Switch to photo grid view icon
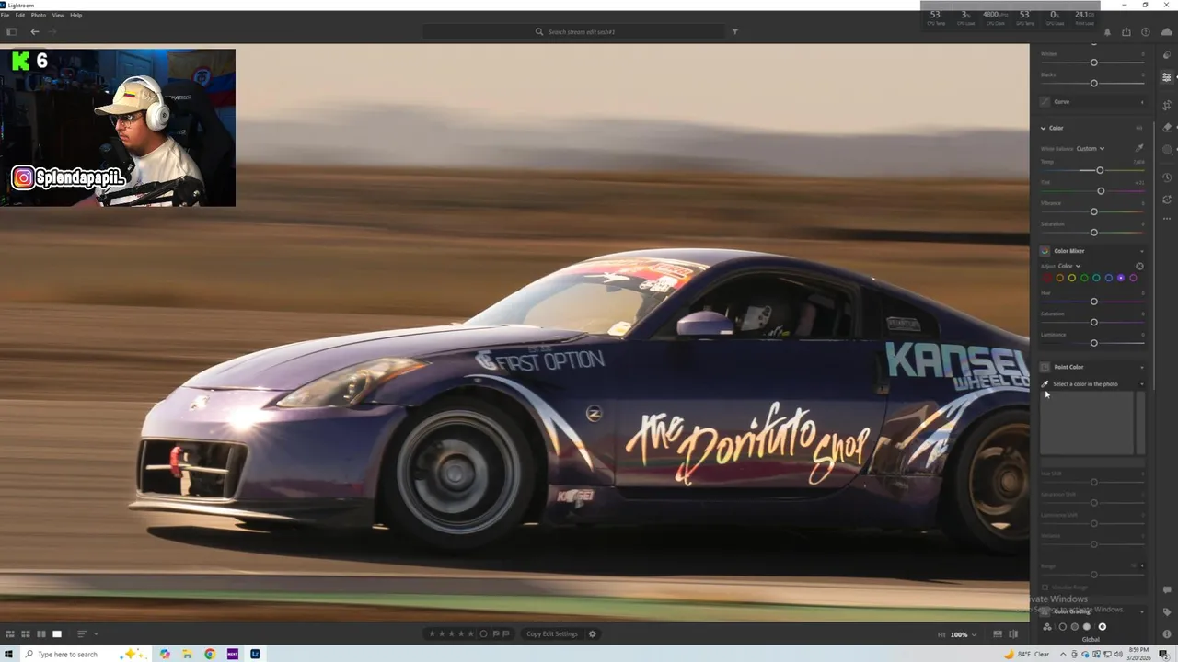Screen dimensions: 1178x662 [10, 633]
